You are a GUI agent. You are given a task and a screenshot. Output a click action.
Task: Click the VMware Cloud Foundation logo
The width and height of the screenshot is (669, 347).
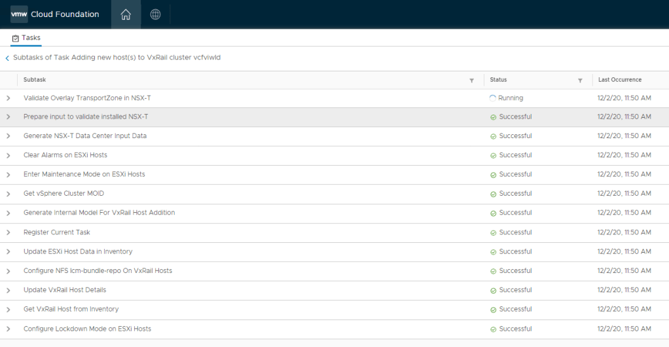point(55,14)
